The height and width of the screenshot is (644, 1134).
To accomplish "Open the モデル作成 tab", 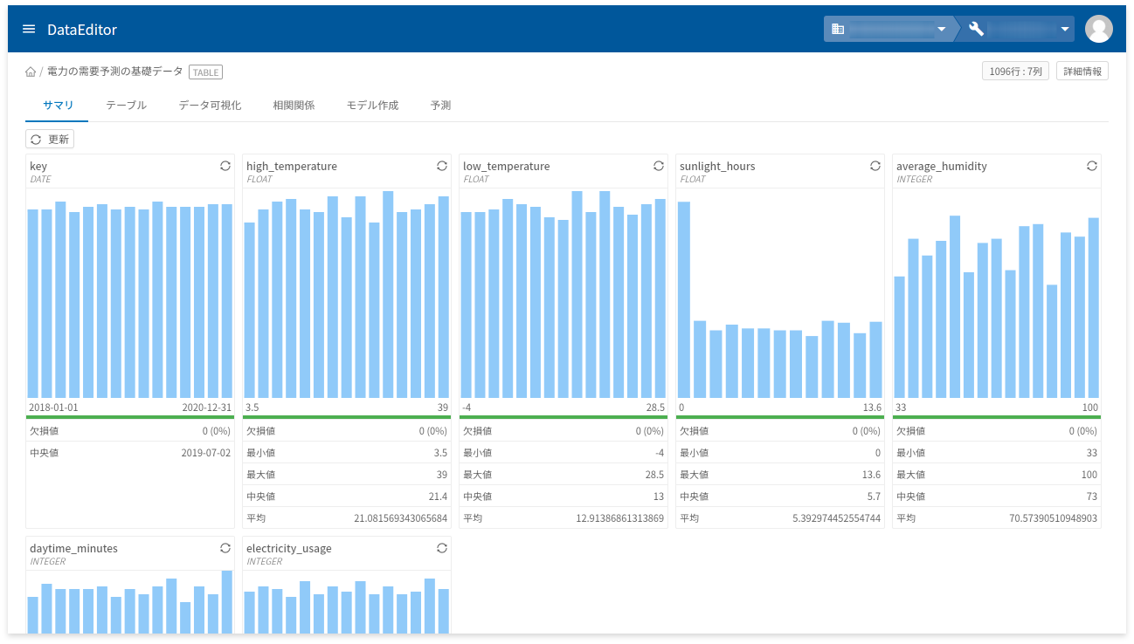I will tap(372, 106).
